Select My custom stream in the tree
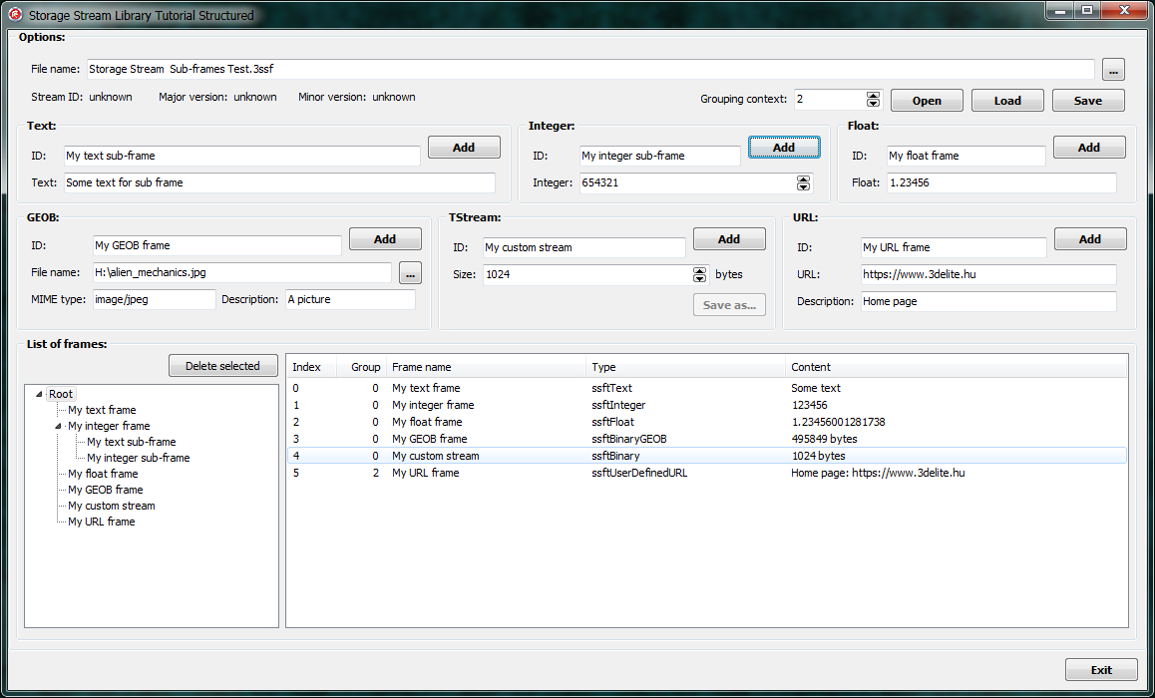 click(112, 506)
